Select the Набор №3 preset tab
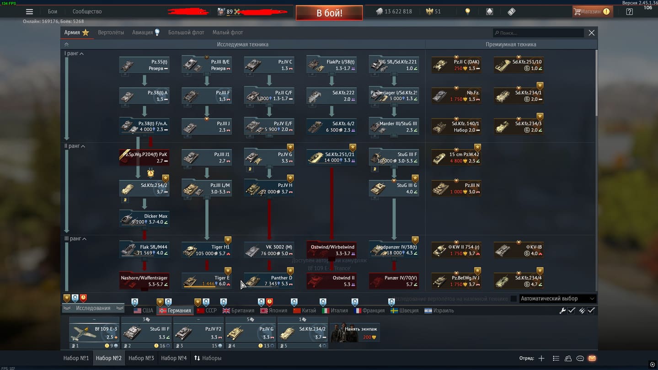The image size is (658, 370). (x=141, y=358)
